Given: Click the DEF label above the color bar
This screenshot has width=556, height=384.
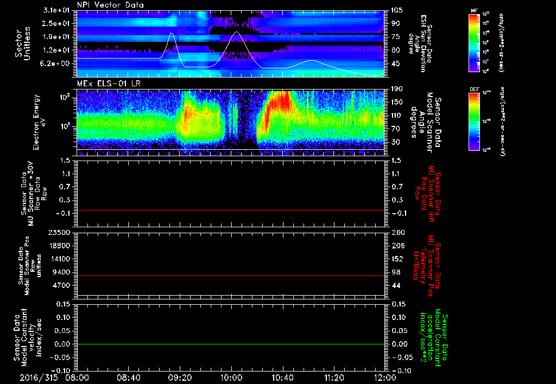Looking at the screenshot, I should (475, 89).
